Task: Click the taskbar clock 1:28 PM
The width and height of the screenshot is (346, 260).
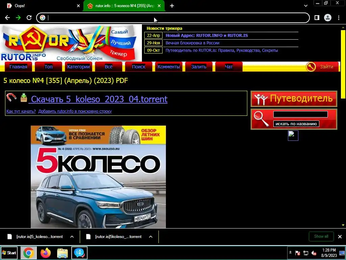Action: pyautogui.click(x=329, y=253)
